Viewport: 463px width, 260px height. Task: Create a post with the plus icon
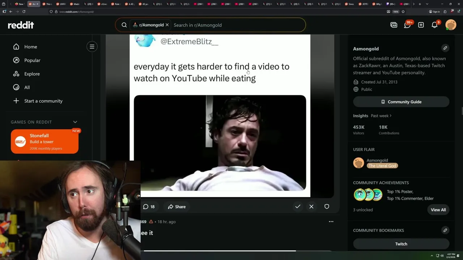pyautogui.click(x=421, y=25)
